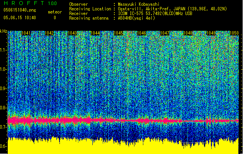
Task: Select the 1043 time marker
Action: (72, 33)
